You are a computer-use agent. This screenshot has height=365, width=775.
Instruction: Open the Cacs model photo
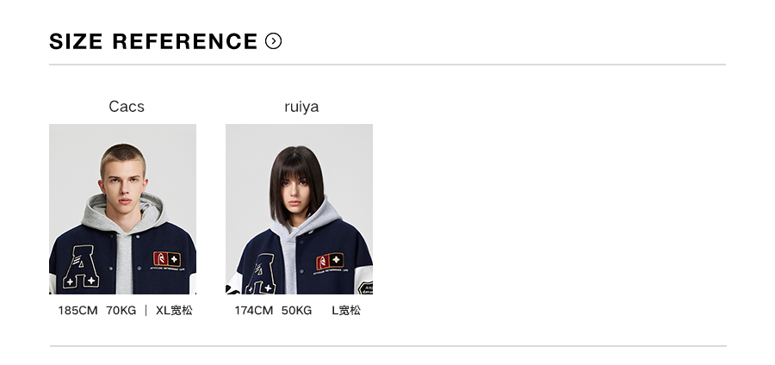tap(122, 209)
